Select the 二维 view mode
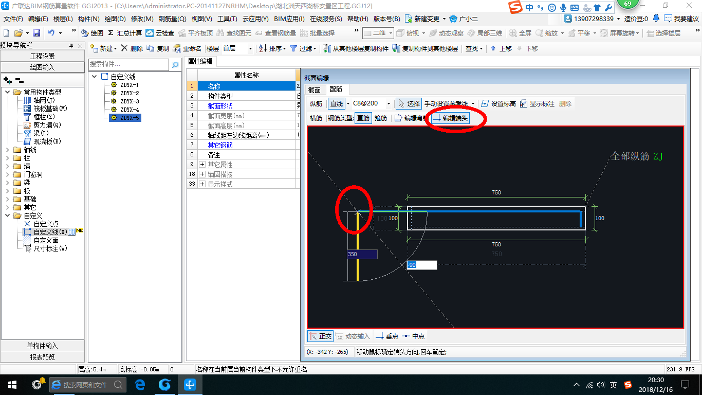 click(x=378, y=33)
